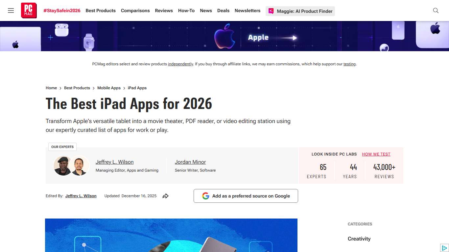Click the author photos thumbnail

point(71,166)
